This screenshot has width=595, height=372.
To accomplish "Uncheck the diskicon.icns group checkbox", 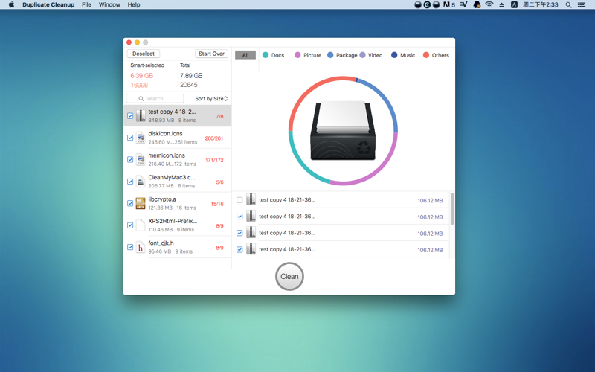I will [x=130, y=138].
